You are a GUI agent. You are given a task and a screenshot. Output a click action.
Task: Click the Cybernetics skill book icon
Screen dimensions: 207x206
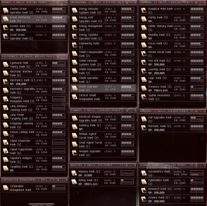pos(144,182)
